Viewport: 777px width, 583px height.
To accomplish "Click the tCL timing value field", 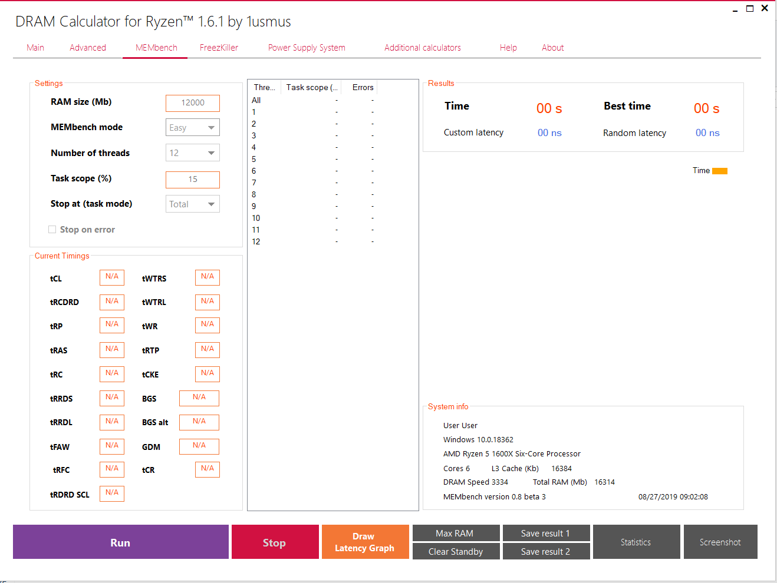I will [x=112, y=277].
